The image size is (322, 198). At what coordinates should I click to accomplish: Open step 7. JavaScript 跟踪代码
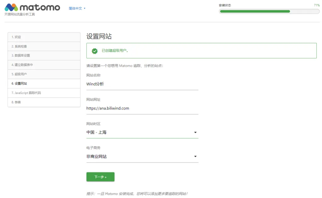coord(44,93)
